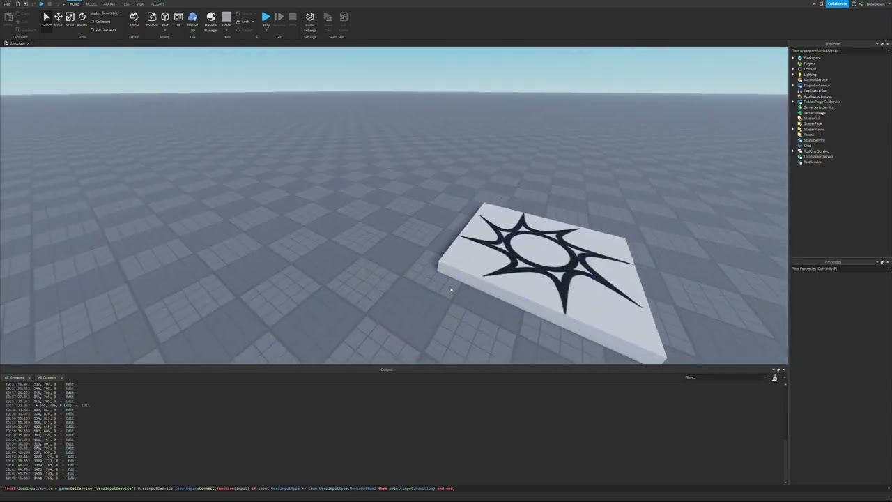
Task: Select StarterGui in Explorer
Action: (812, 119)
